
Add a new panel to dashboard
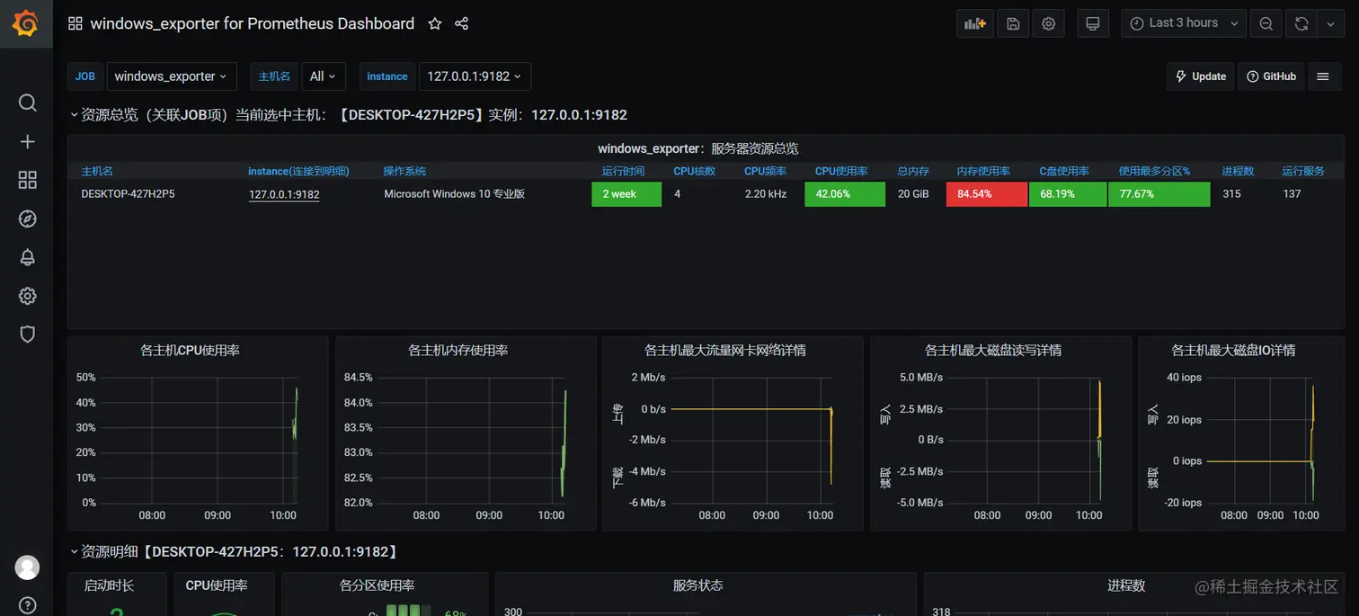[x=975, y=24]
